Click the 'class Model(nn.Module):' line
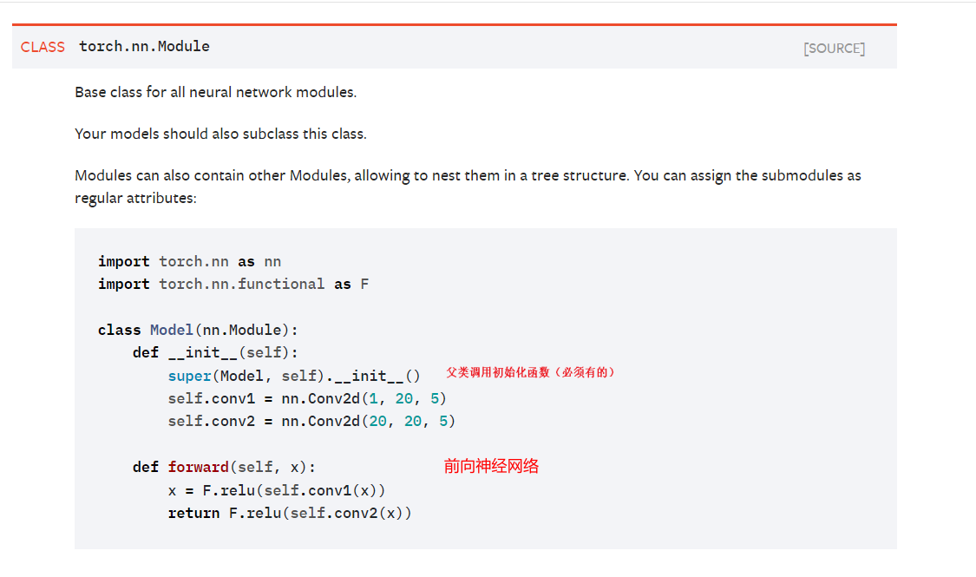This screenshot has width=976, height=577. 198,330
